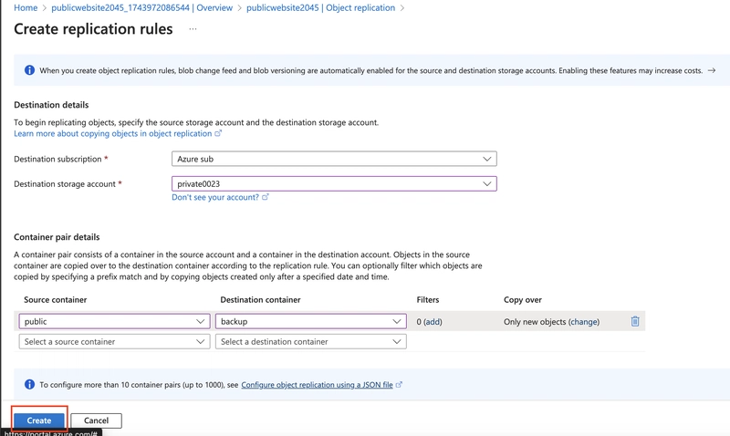Click the info icon in blob versioning banner

29,70
